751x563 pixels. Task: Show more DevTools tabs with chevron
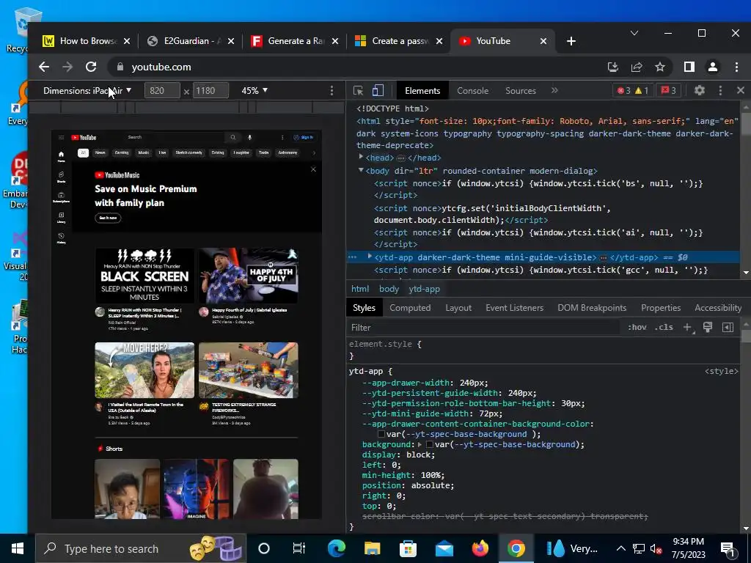pos(554,90)
